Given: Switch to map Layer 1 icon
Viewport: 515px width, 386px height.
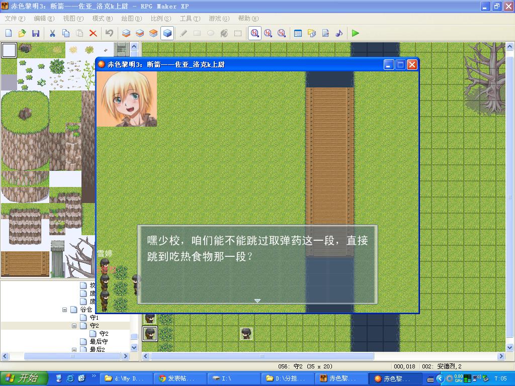Looking at the screenshot, I should [x=126, y=33].
